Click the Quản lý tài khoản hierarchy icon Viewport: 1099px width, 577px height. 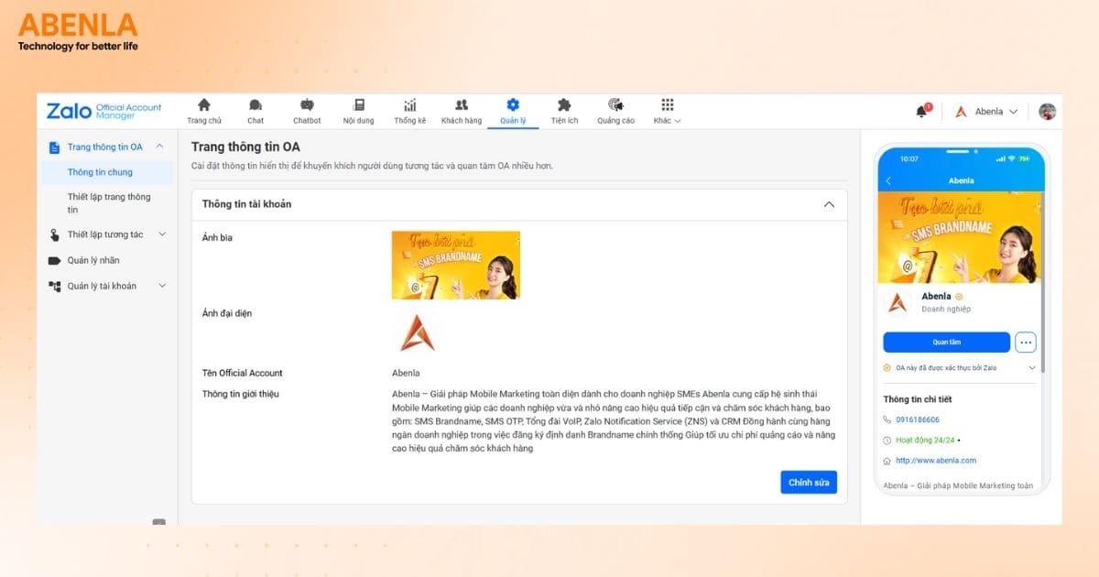point(54,286)
